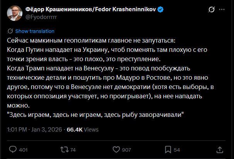This screenshot has height=159, width=234.
Task: Click the reply speech bubble icon
Action: point(12,149)
